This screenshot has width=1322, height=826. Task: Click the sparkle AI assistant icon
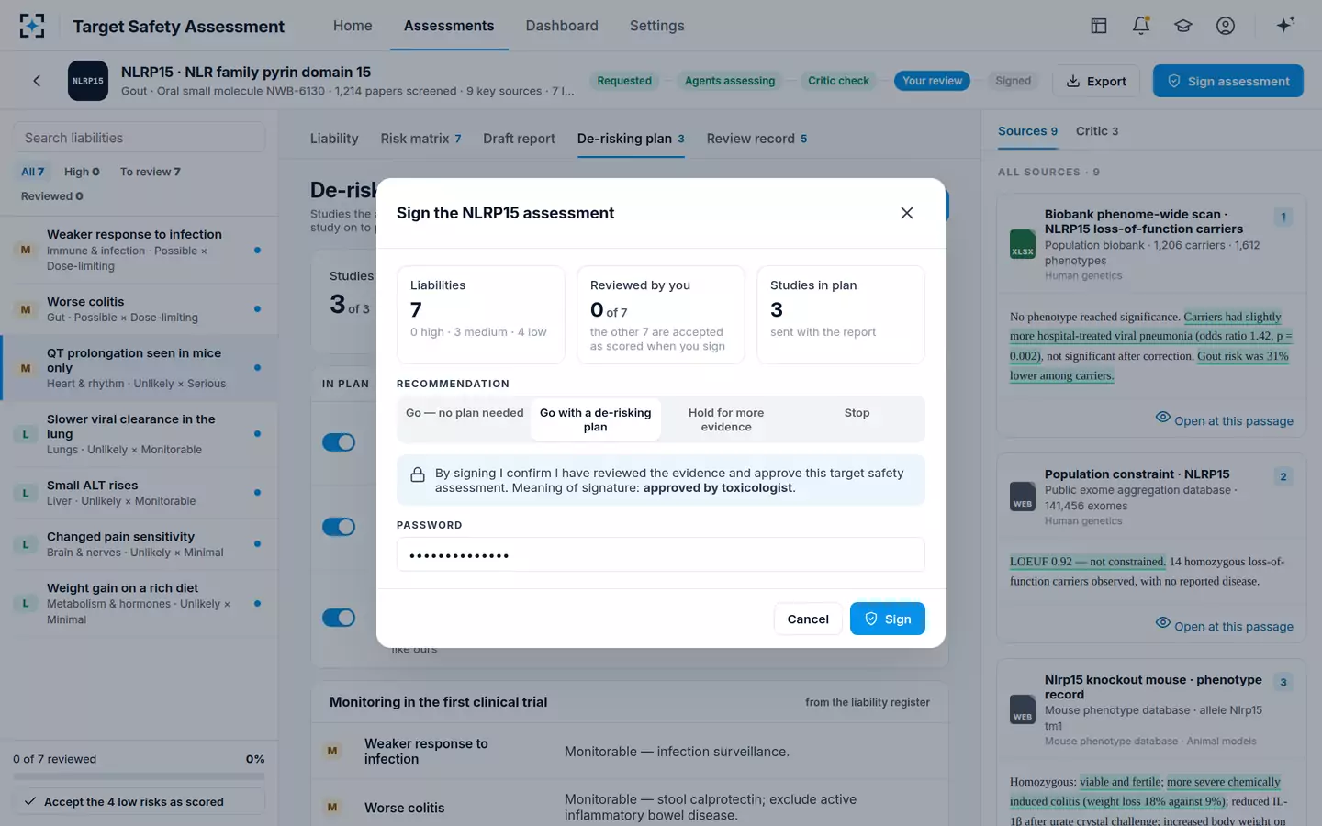click(x=1285, y=25)
